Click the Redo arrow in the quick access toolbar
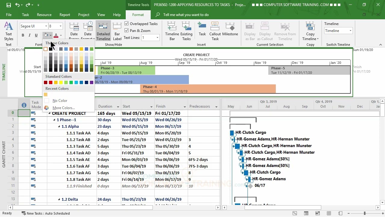Screen dimensions: 385x217 [x=28, y=5]
